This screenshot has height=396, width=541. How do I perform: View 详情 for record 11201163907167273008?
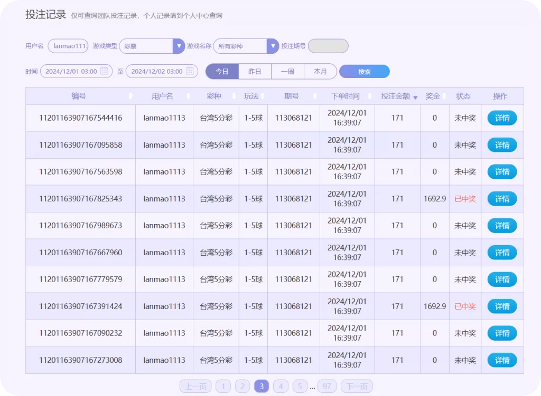[x=502, y=360]
